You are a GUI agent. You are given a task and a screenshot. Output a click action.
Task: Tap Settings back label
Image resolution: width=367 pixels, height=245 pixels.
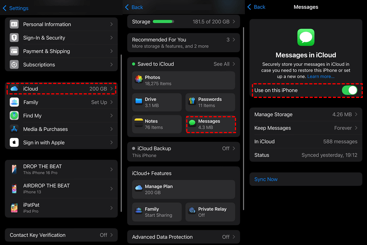pos(19,8)
